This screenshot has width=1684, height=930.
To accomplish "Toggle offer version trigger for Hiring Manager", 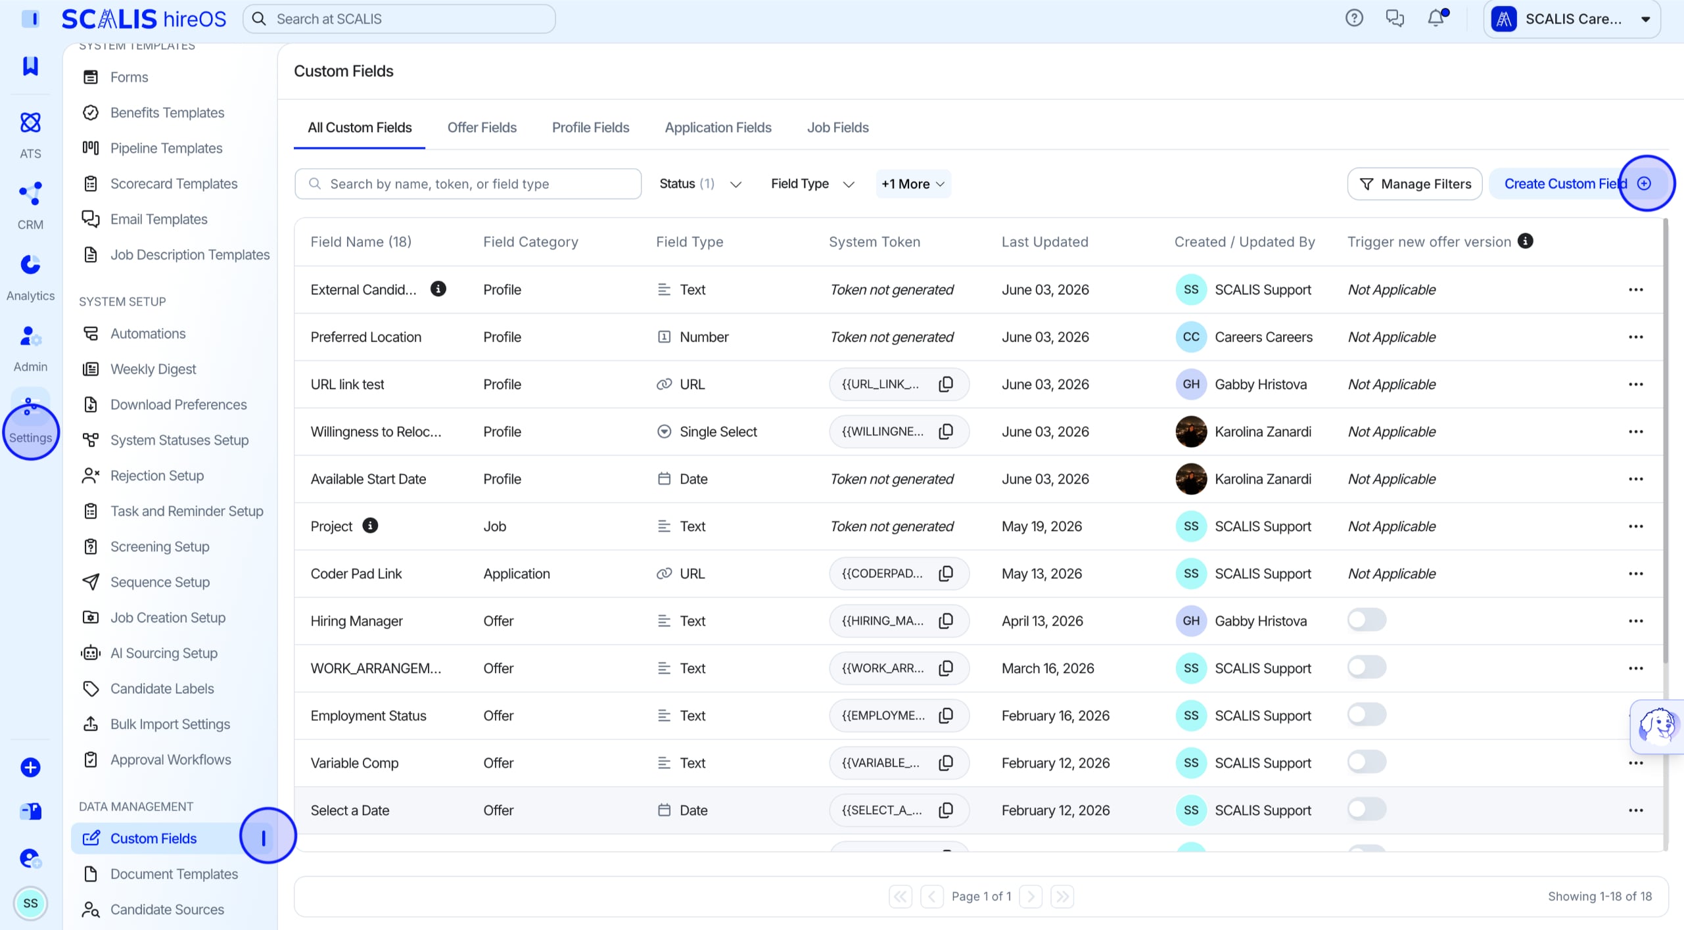I will click(1367, 619).
